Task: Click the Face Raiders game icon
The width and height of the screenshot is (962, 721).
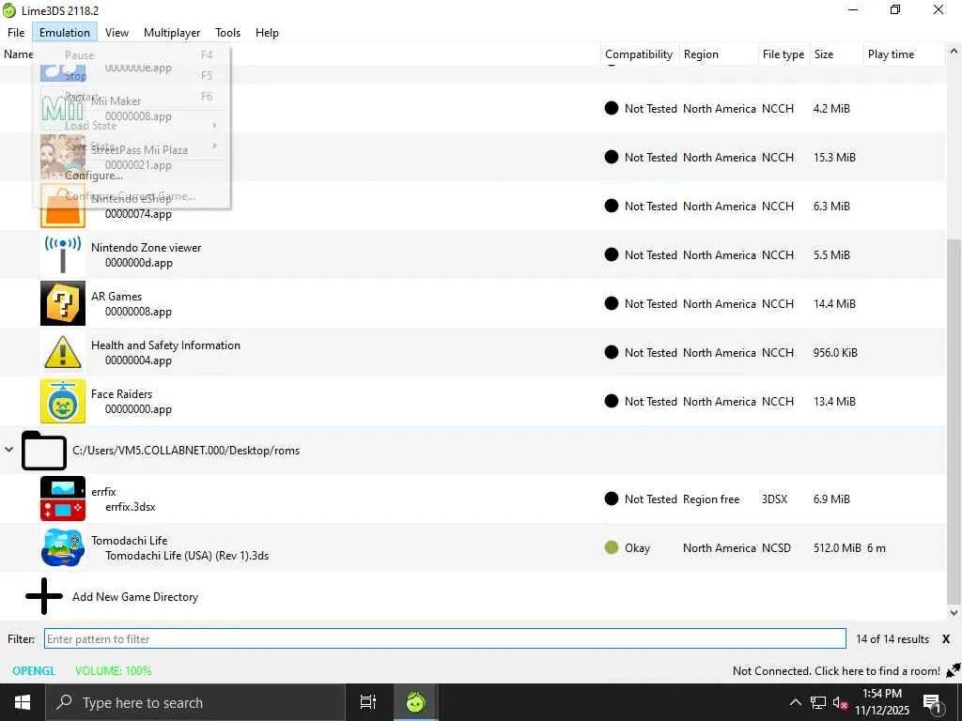Action: (x=63, y=401)
